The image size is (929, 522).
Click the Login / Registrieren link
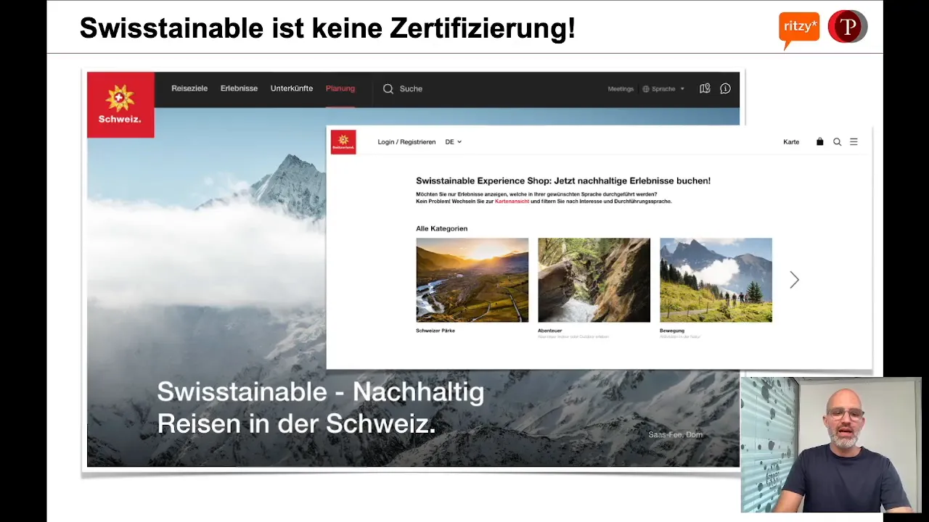point(406,141)
